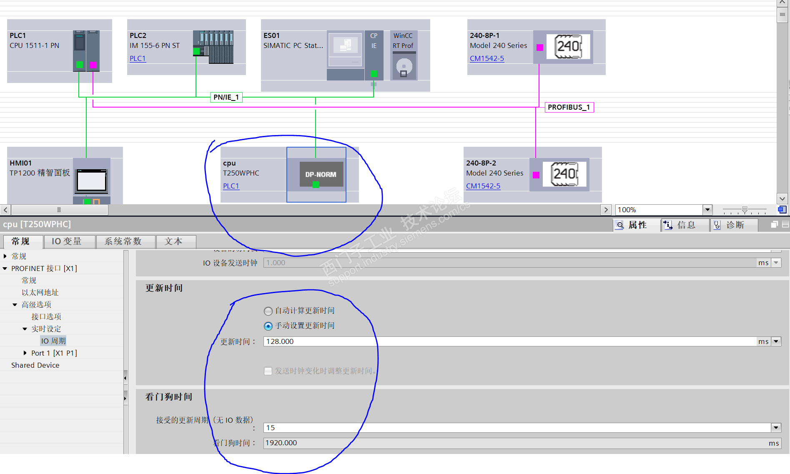Select the HMI01 TP1200 panel icon
The width and height of the screenshot is (790, 474).
click(x=92, y=181)
